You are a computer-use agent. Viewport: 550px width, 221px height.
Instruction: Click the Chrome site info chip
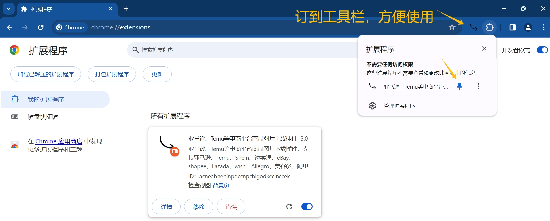tap(70, 27)
